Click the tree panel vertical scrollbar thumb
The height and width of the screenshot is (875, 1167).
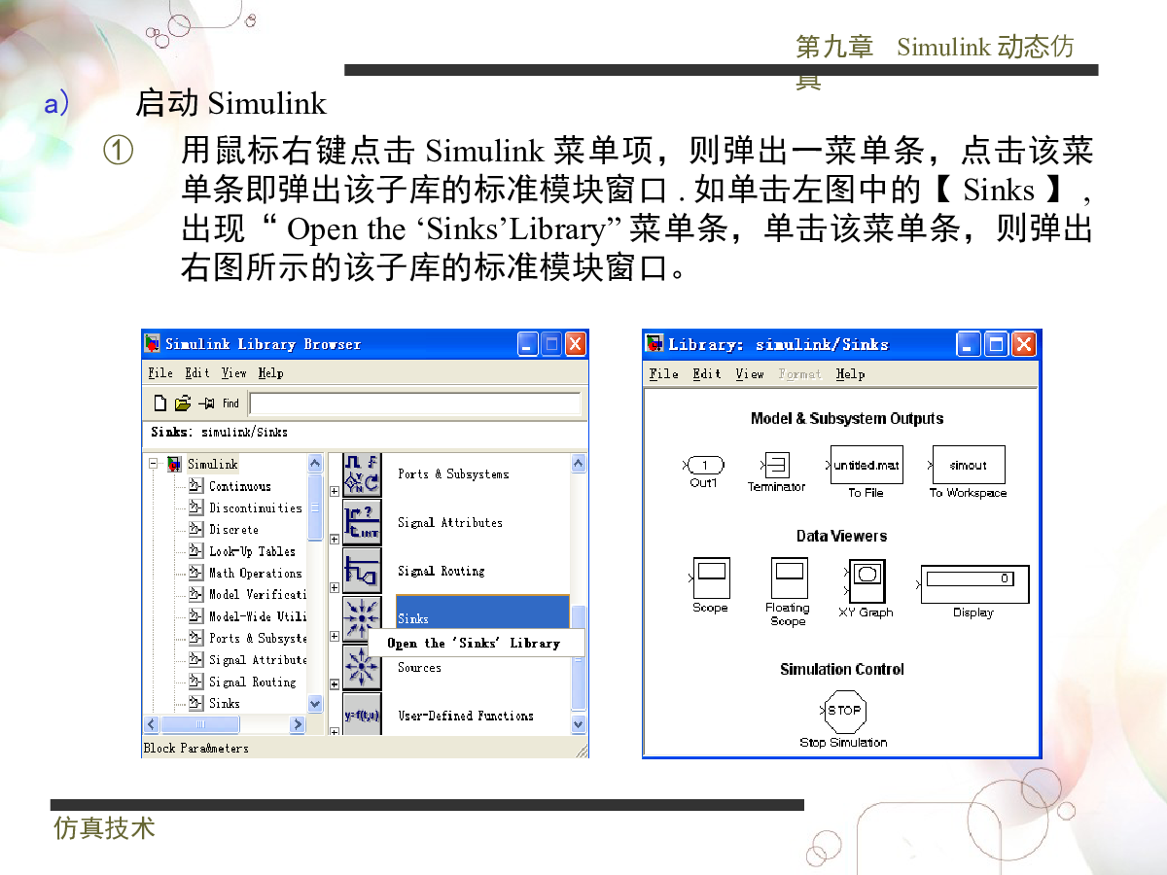tap(315, 507)
